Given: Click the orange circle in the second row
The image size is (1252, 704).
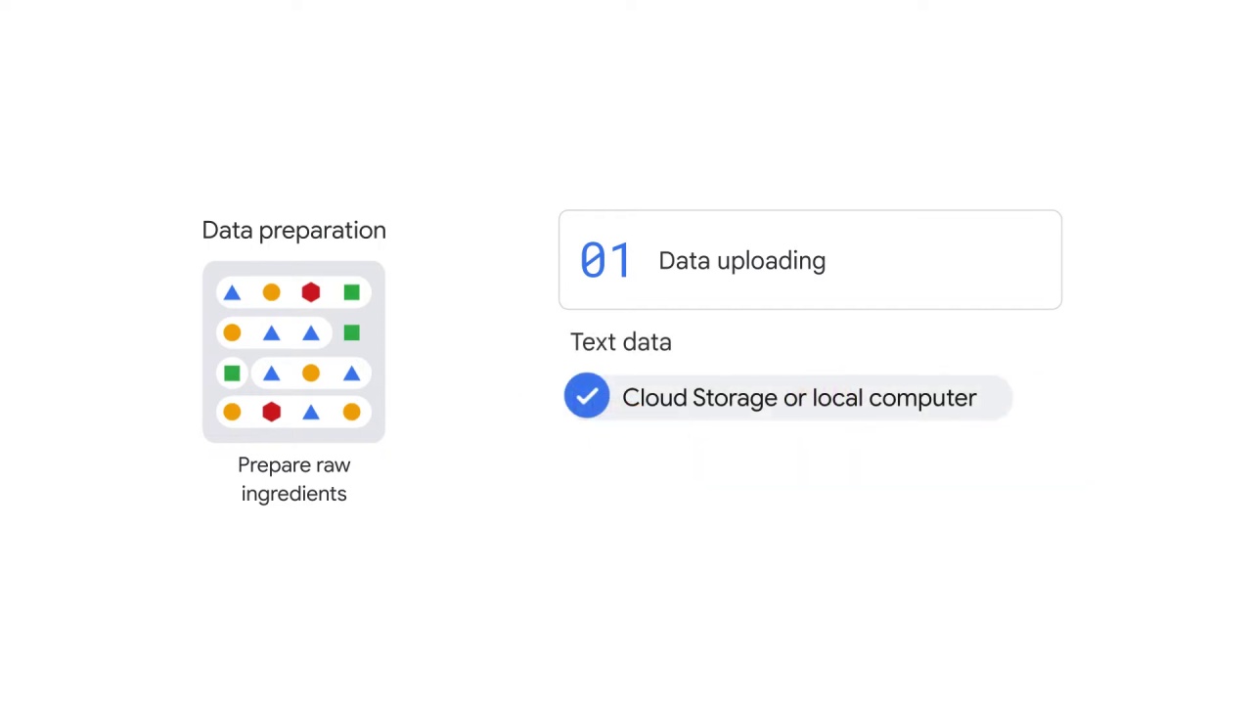Looking at the screenshot, I should point(232,333).
